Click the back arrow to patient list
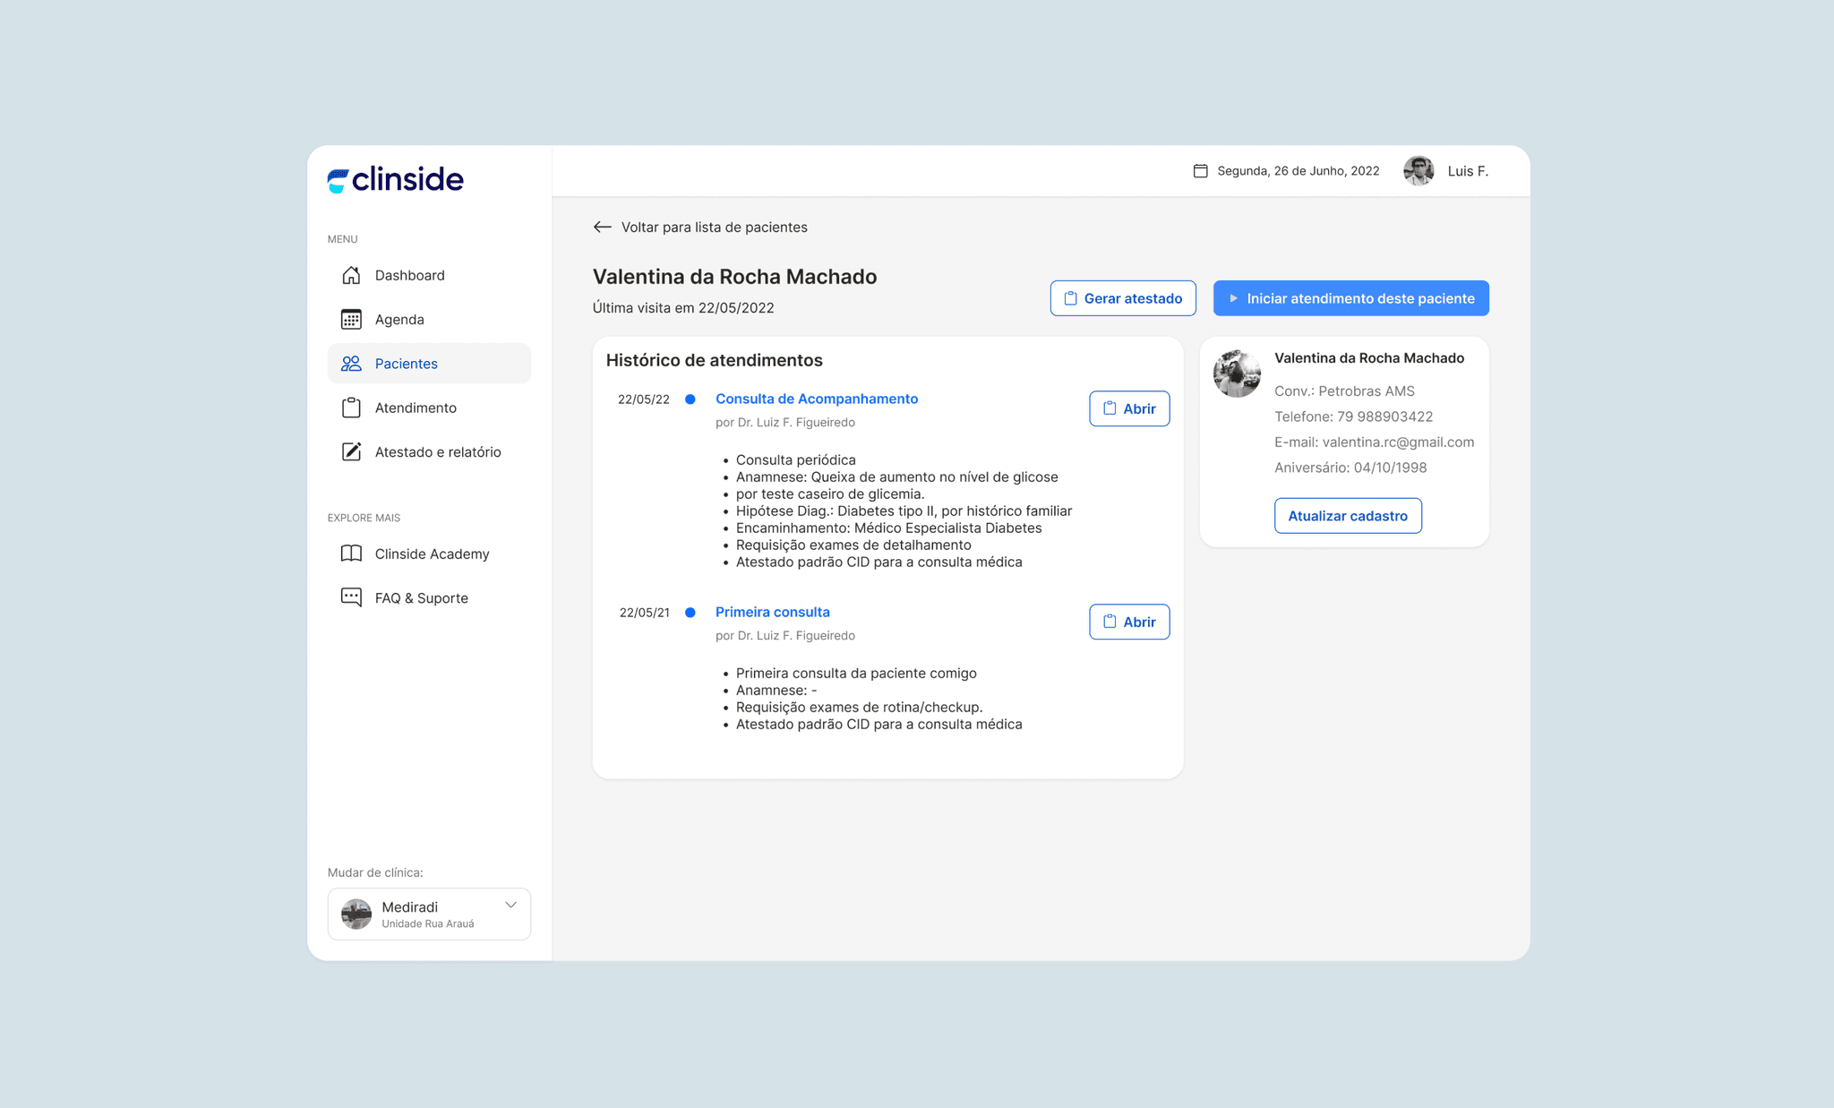This screenshot has width=1834, height=1108. coord(602,228)
